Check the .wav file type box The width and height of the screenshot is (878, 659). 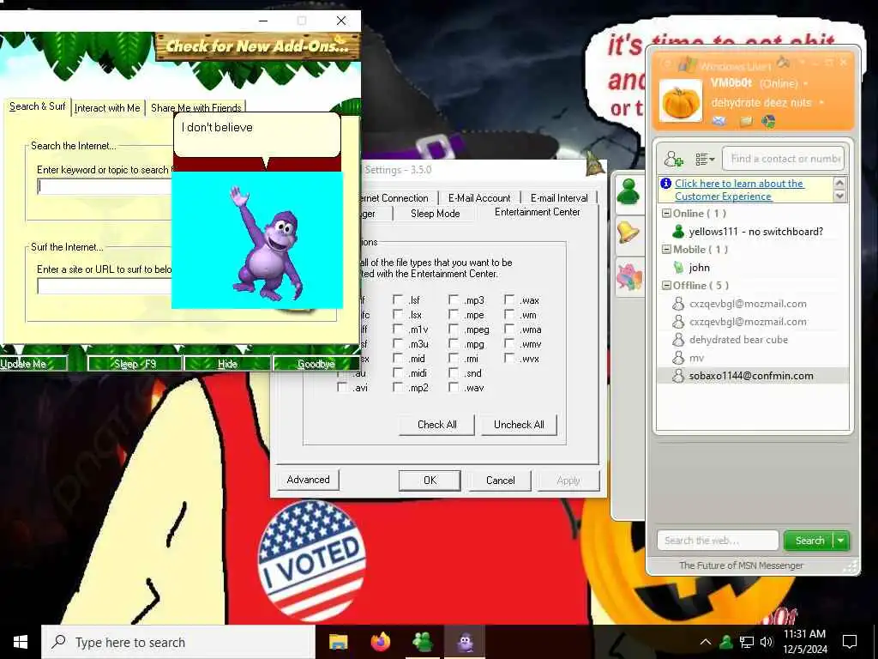coord(454,387)
